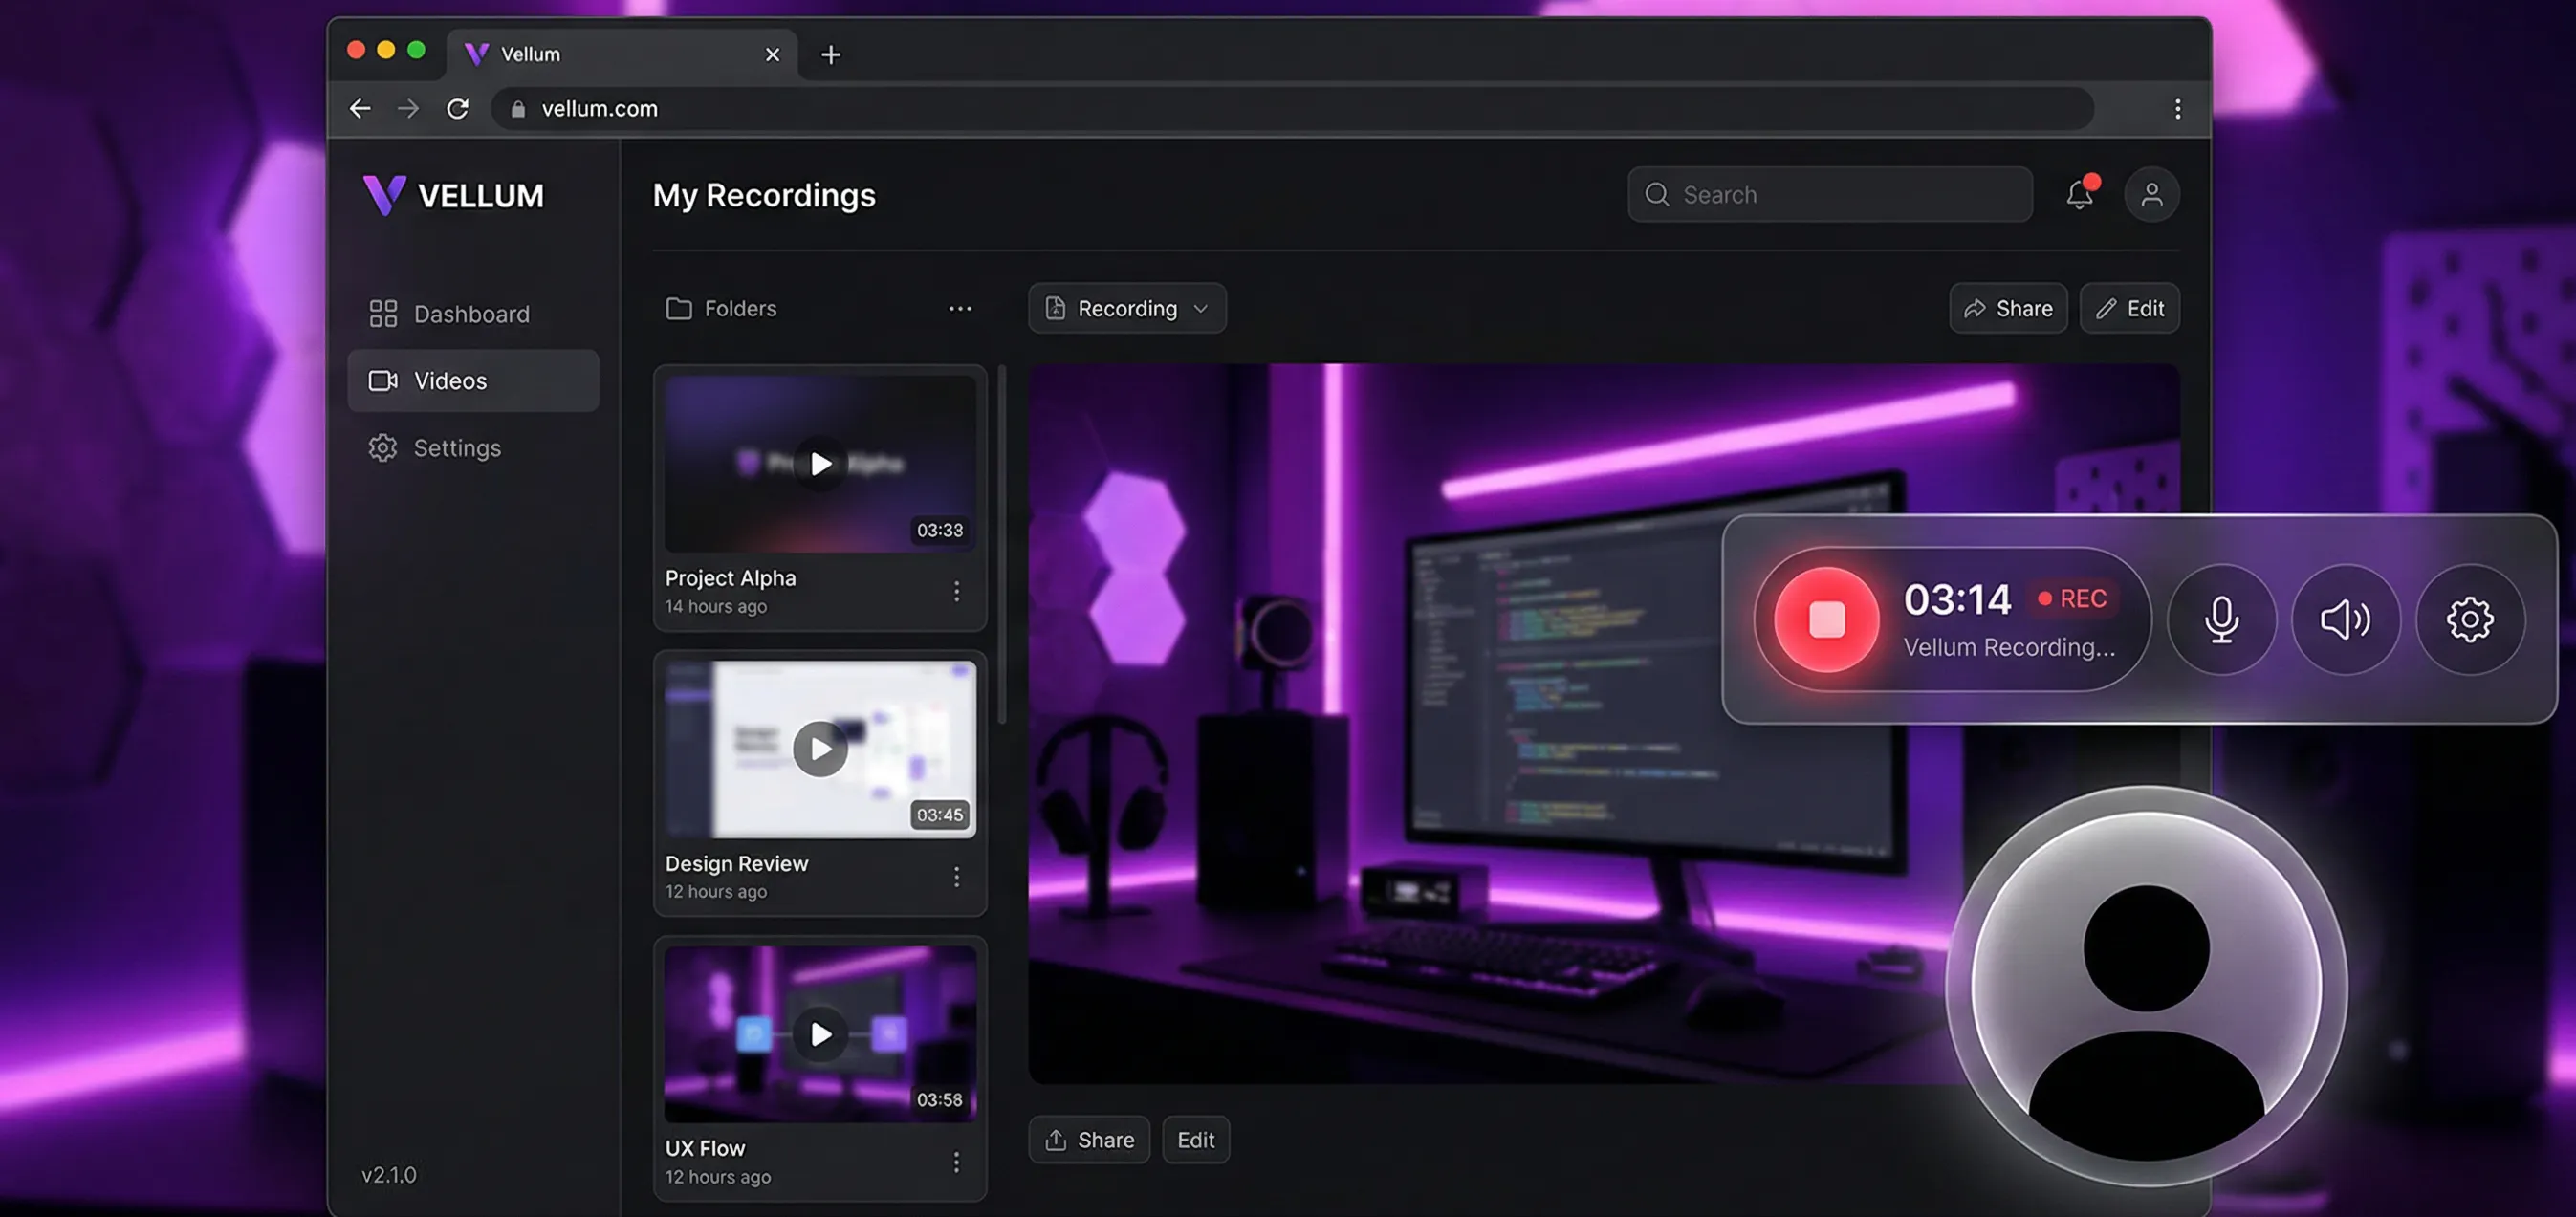Click the Vellum logo in the sidebar
This screenshot has height=1217, width=2576.
click(x=453, y=195)
